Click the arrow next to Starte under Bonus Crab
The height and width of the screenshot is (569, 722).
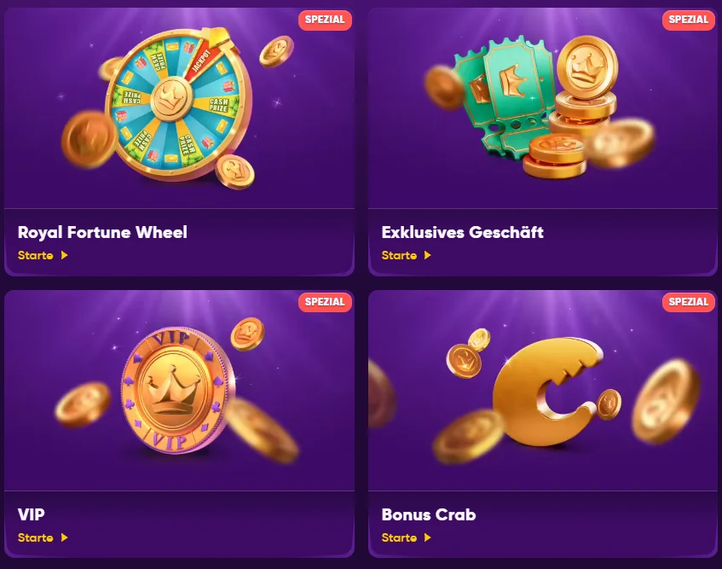tap(428, 537)
